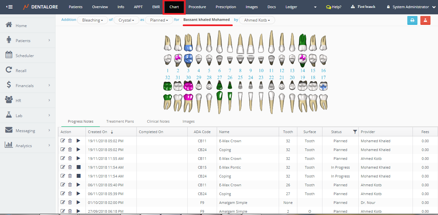Click the Help? link

tap(334, 7)
